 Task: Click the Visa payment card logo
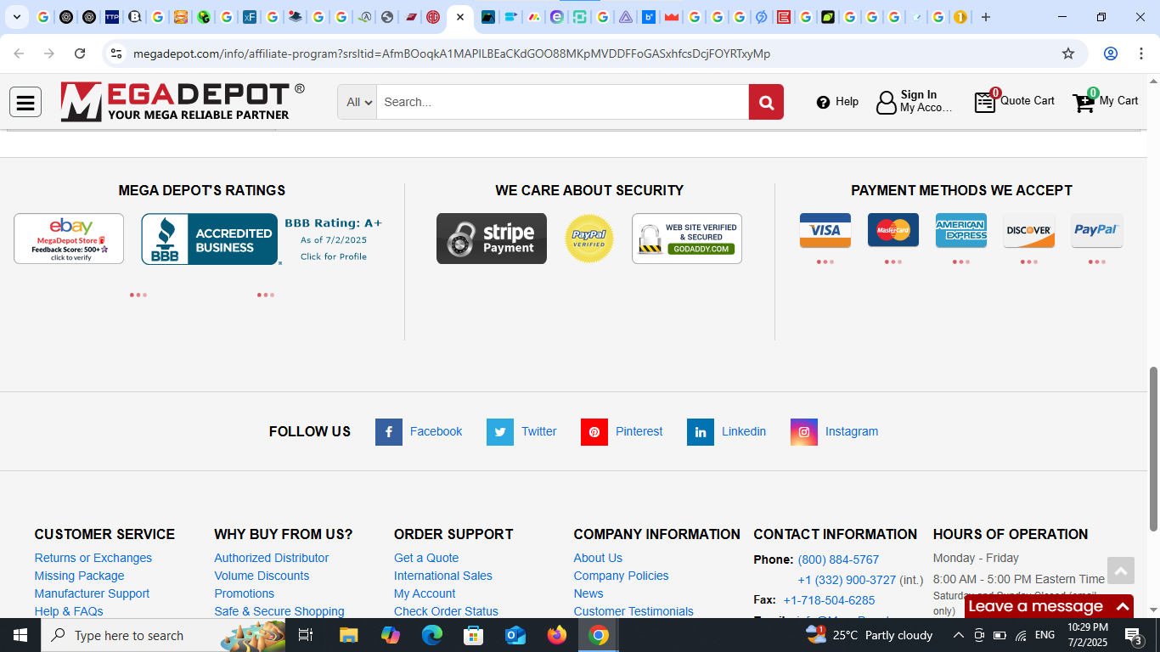click(825, 230)
